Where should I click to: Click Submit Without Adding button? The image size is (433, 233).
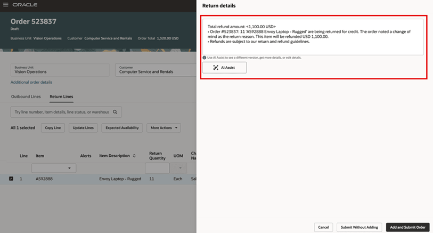[x=360, y=227]
